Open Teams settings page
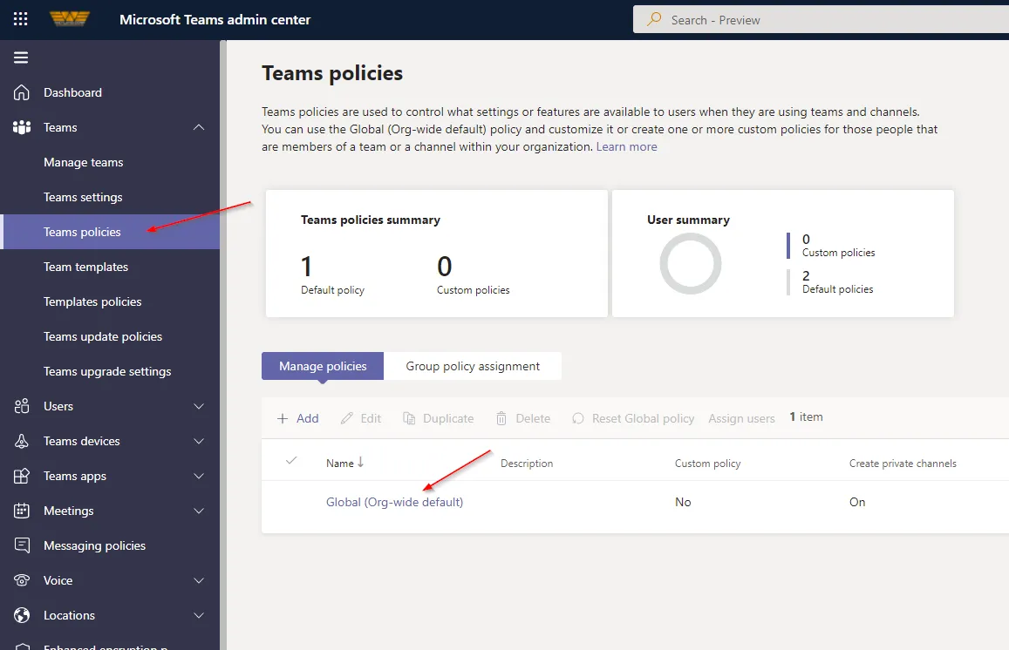 click(83, 198)
